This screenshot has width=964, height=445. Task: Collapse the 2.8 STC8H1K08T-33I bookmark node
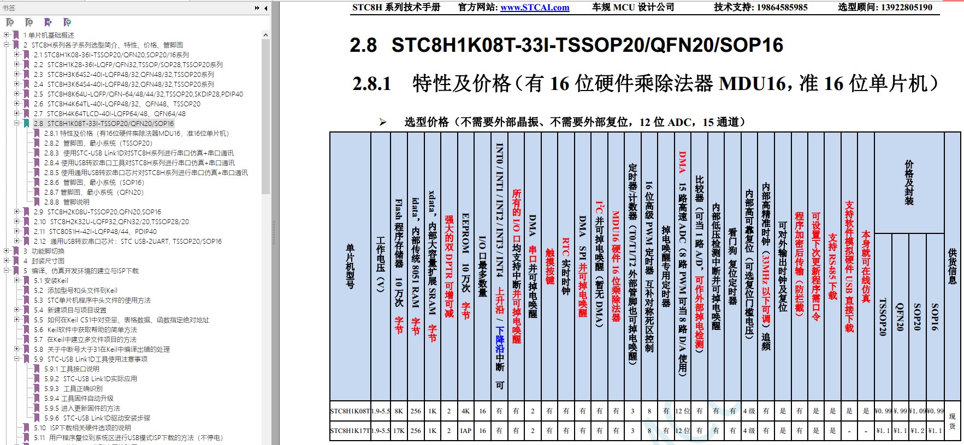pos(16,123)
